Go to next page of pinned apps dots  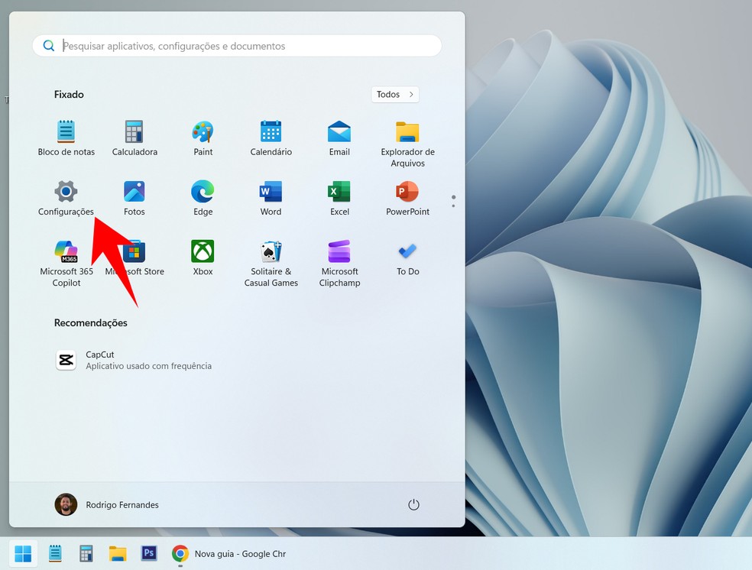pos(453,206)
